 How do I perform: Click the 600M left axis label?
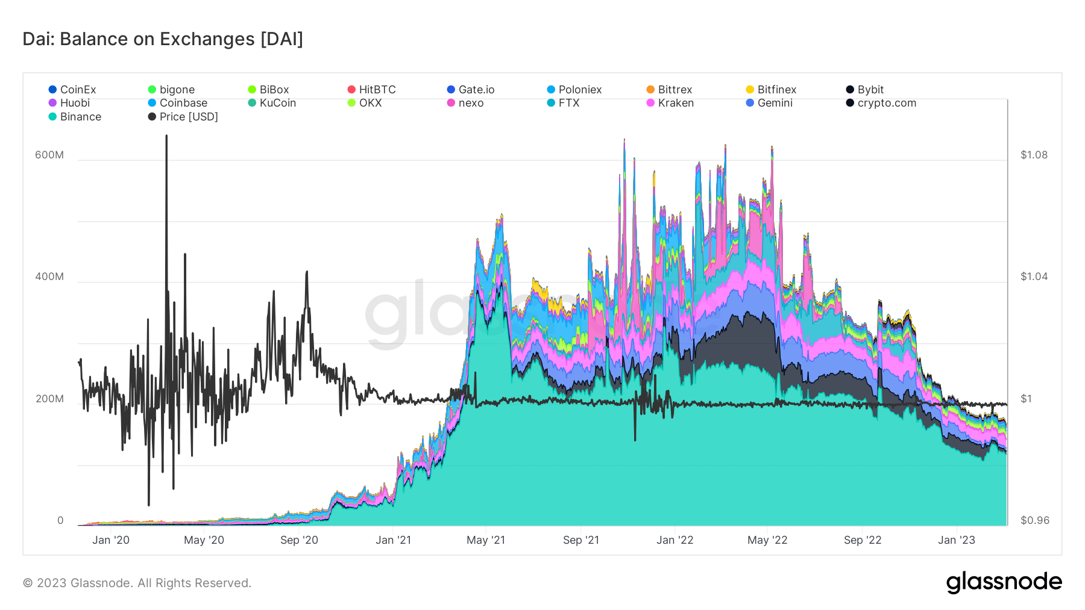[x=49, y=155]
